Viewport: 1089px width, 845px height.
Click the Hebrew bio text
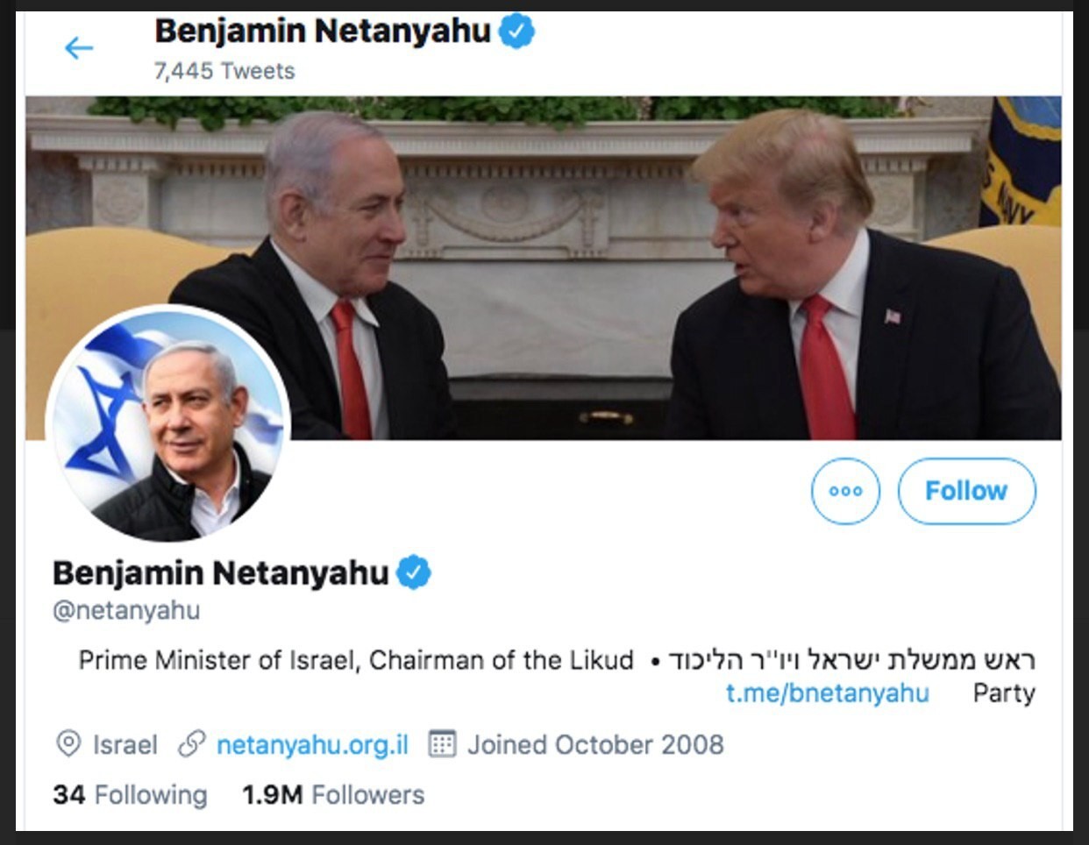(x=851, y=659)
